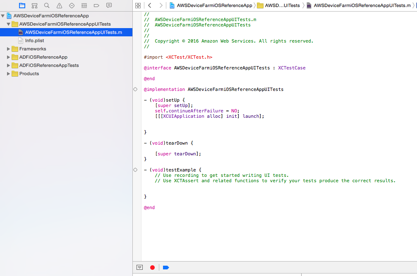This screenshot has height=276, width=417.
Task: Switch to the Debug navigator
Action: [84, 5]
